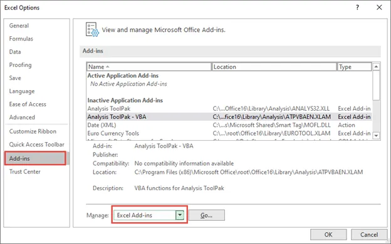Open the Trust Center category
This screenshot has height=244, width=391.
(24, 171)
